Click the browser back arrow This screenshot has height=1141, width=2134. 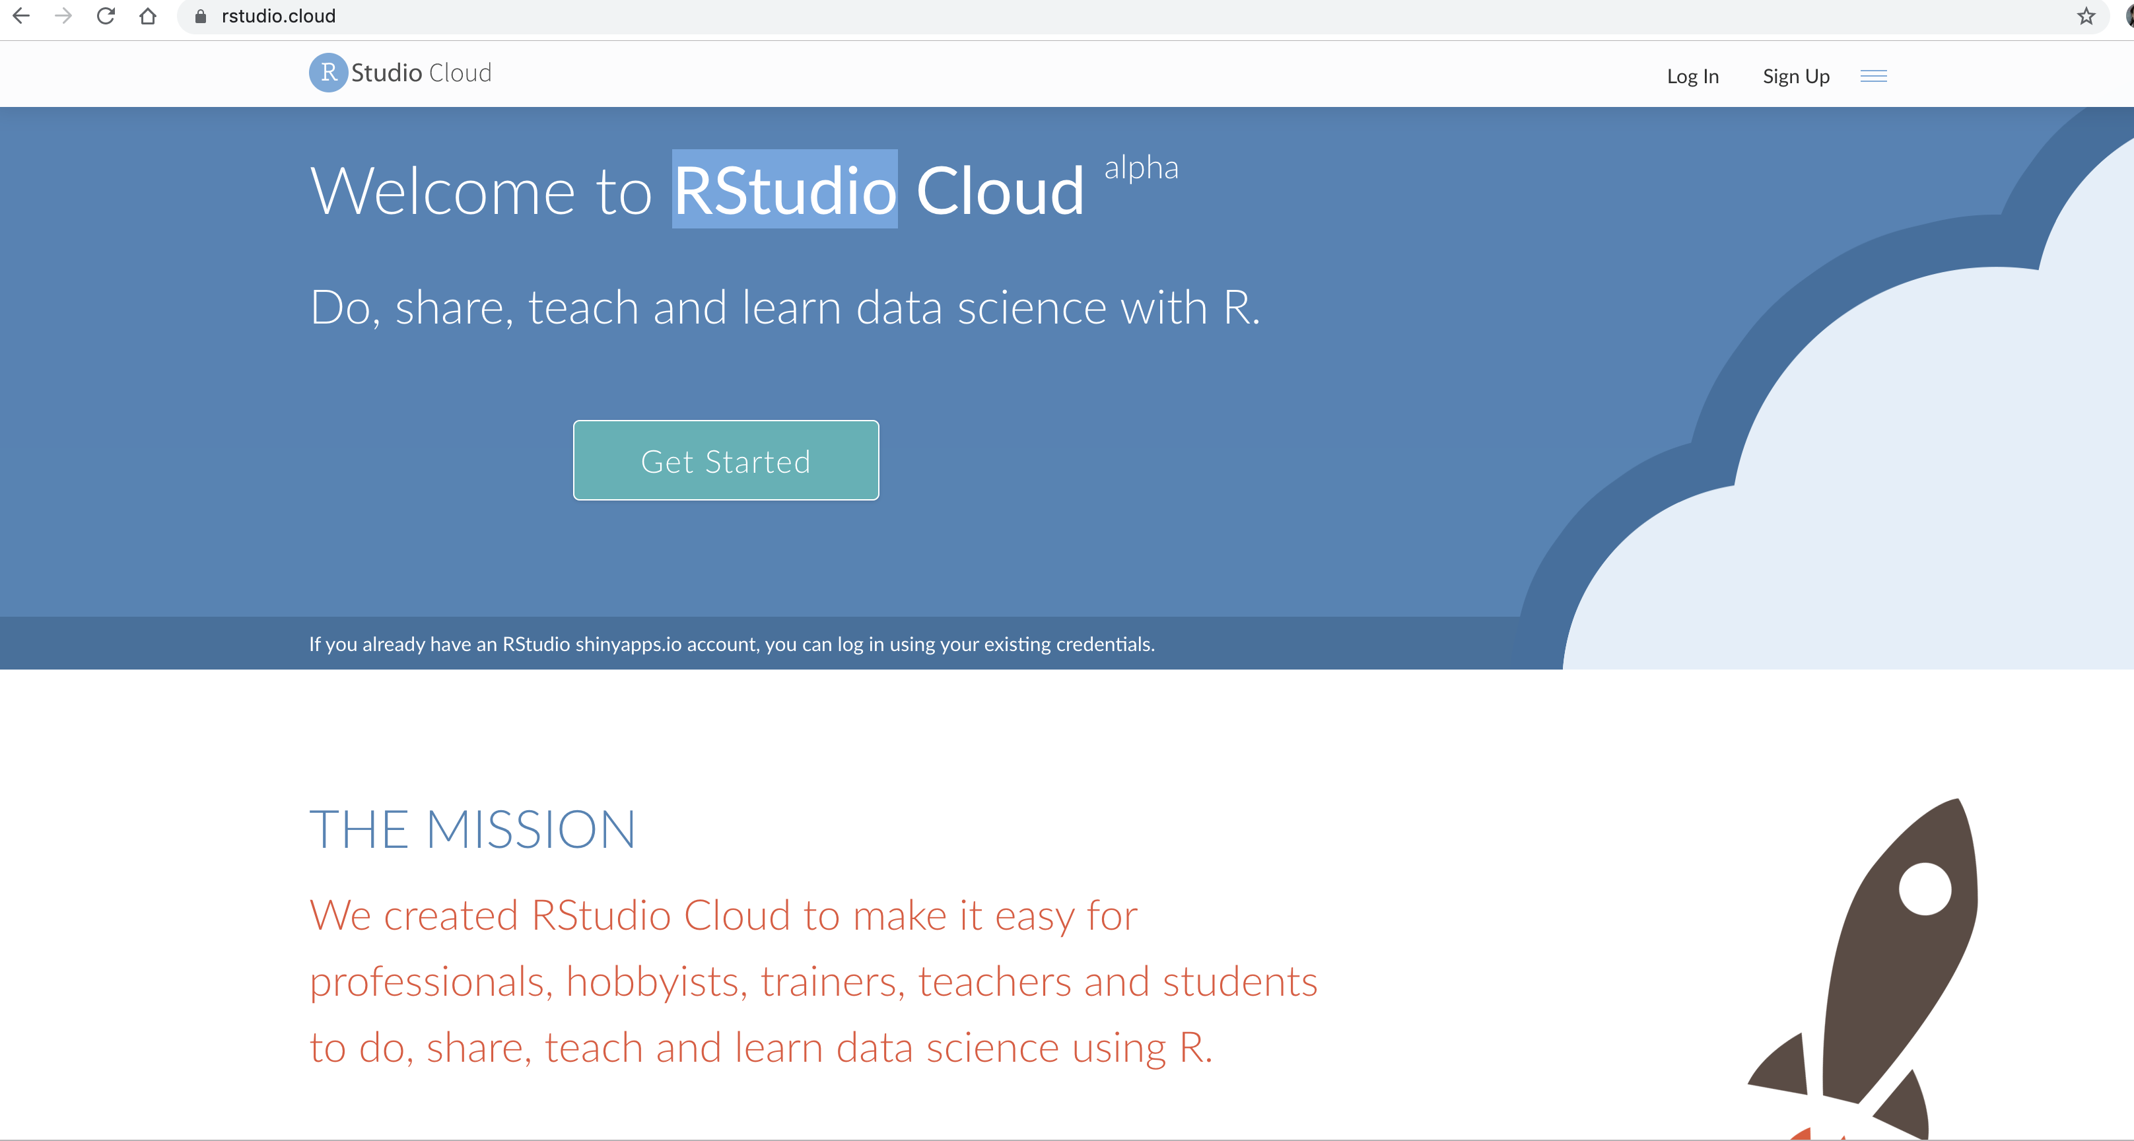[22, 16]
